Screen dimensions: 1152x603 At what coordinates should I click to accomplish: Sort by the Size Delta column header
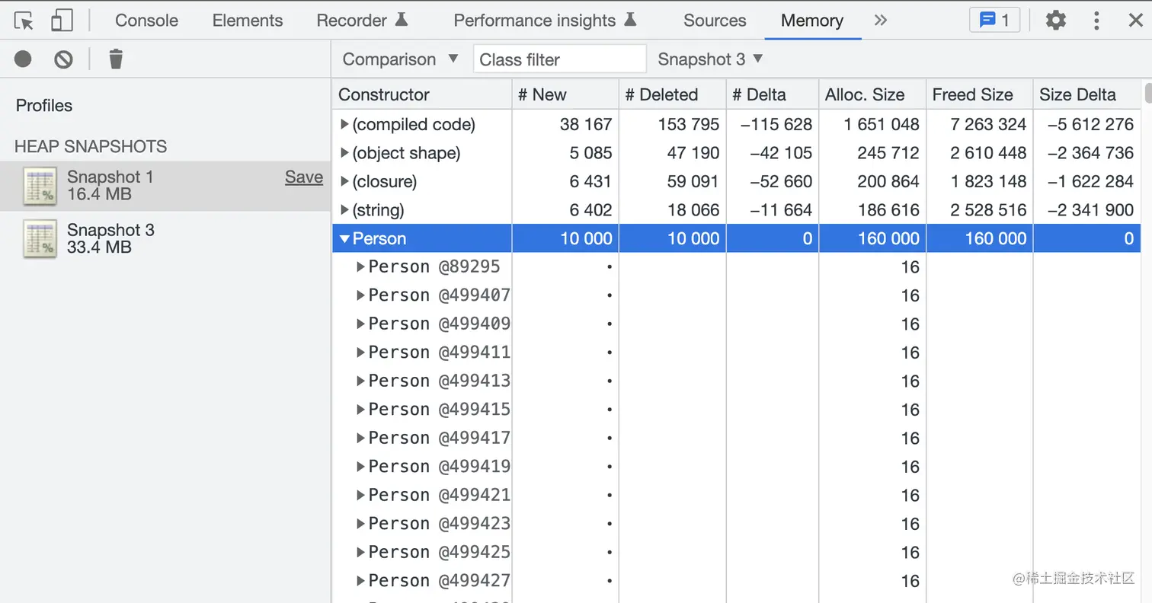[1077, 94]
